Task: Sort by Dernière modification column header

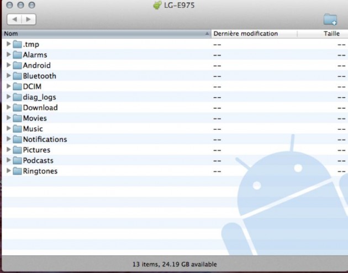Action: click(254, 34)
